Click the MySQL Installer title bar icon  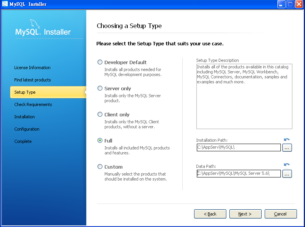pos(5,4)
